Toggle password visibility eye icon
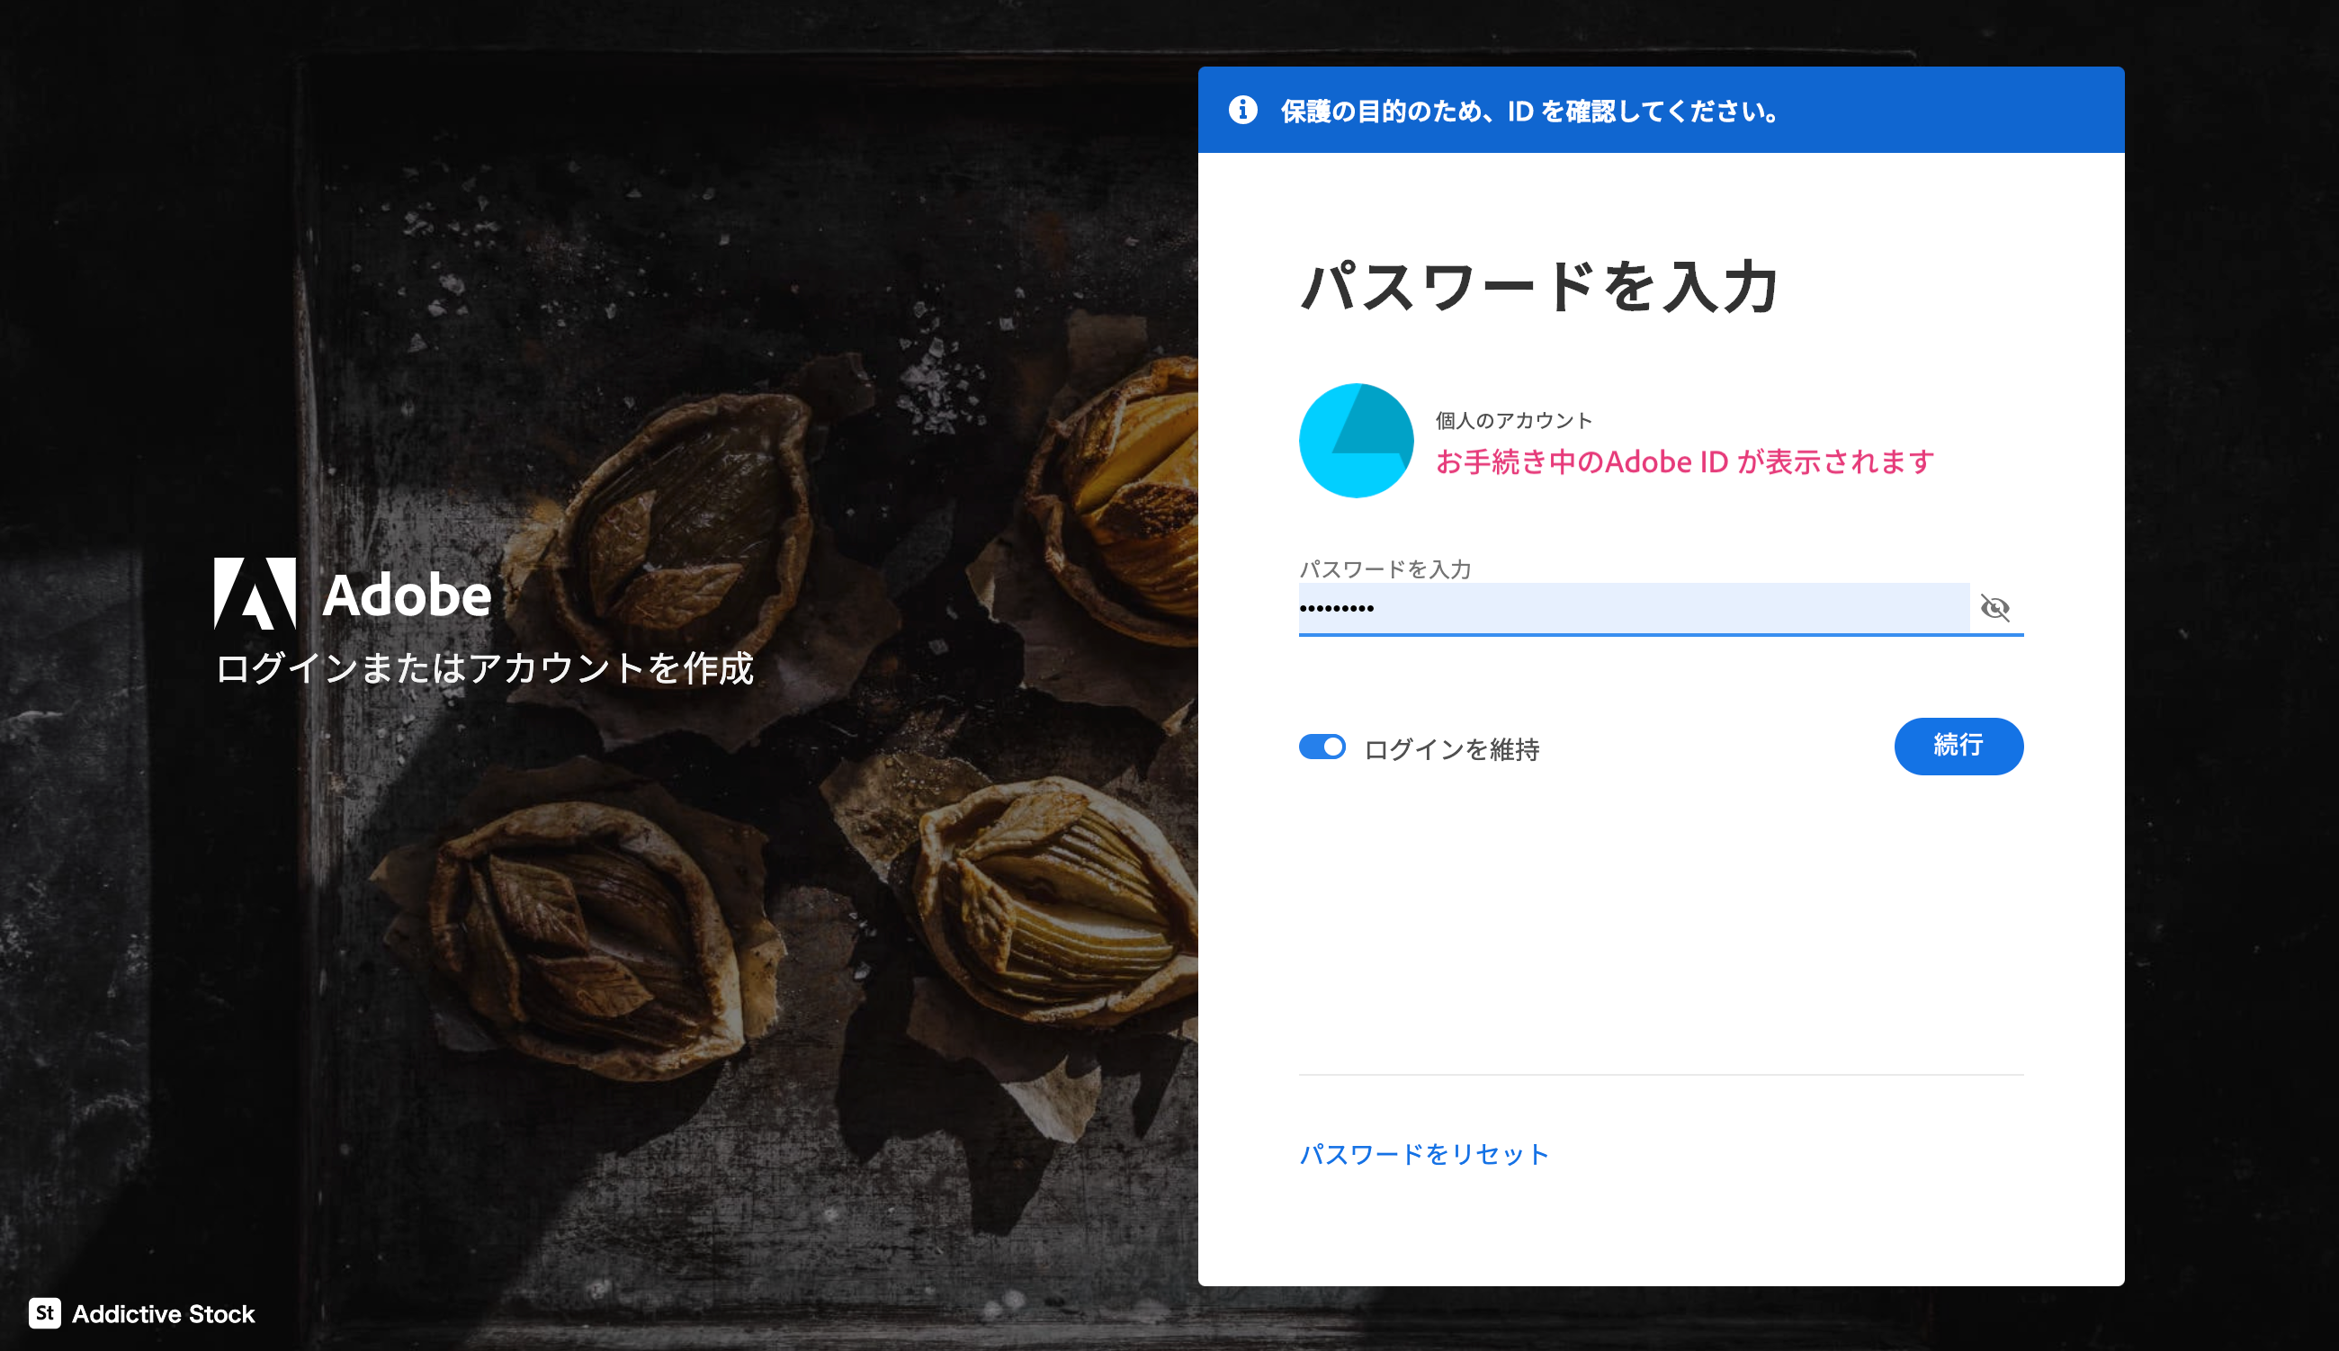The image size is (2339, 1351). click(1994, 608)
